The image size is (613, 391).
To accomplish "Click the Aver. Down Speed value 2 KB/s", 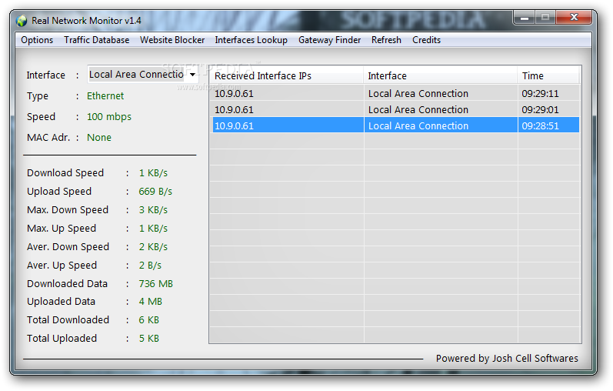I will [x=153, y=246].
